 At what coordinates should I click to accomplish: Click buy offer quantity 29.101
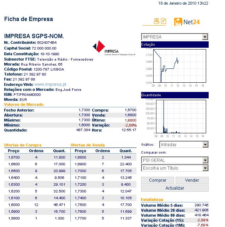[x=59, y=185]
